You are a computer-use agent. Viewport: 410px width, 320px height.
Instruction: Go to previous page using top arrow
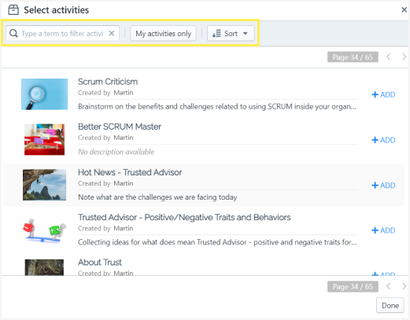pos(389,57)
